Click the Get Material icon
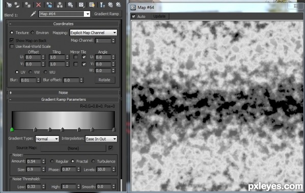Screen dimensions: 305x193 pyautogui.click(x=9, y=5)
